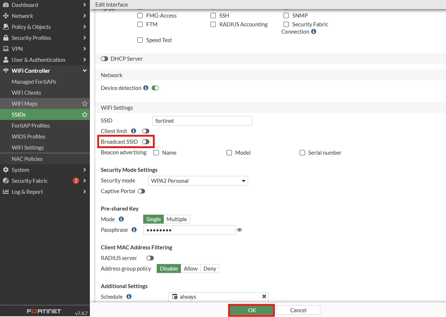This screenshot has width=446, height=317.
Task: Expand the Log & Report chevron
Action: (85, 192)
